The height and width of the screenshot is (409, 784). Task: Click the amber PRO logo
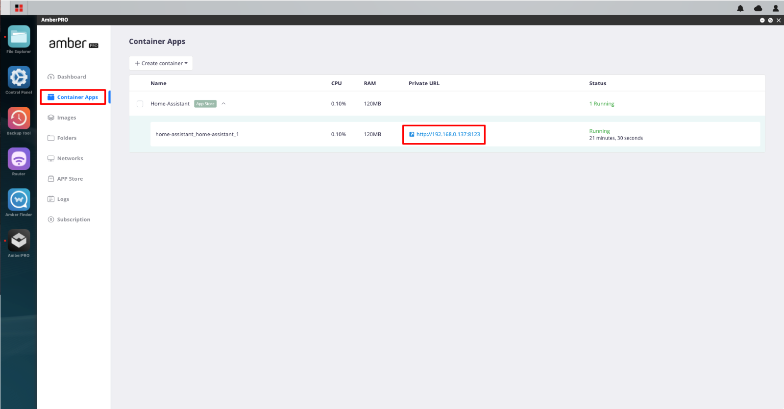click(x=73, y=44)
